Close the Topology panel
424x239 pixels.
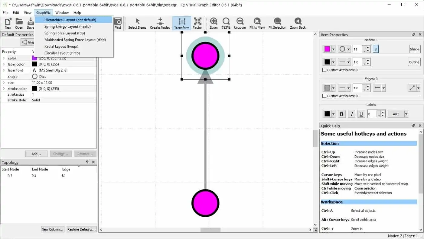93,162
